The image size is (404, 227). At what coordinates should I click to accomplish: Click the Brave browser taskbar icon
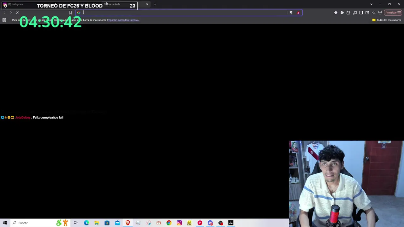click(x=128, y=223)
